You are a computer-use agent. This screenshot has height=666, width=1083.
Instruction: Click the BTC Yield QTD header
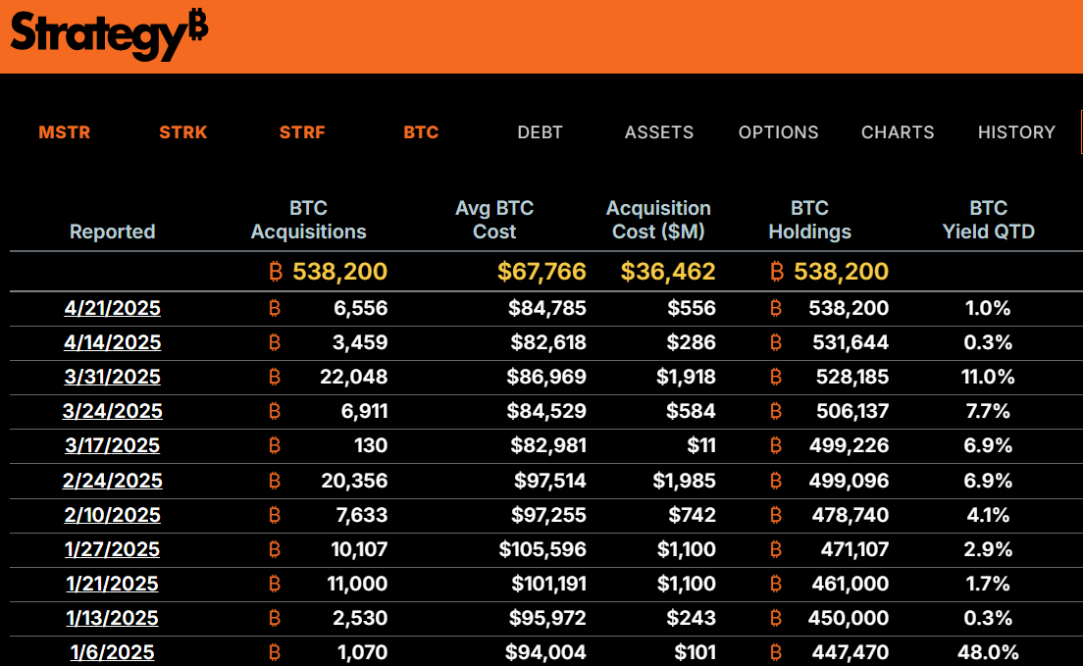coord(989,220)
